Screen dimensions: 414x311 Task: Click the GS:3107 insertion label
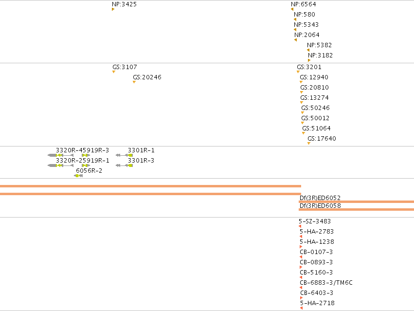(x=125, y=67)
